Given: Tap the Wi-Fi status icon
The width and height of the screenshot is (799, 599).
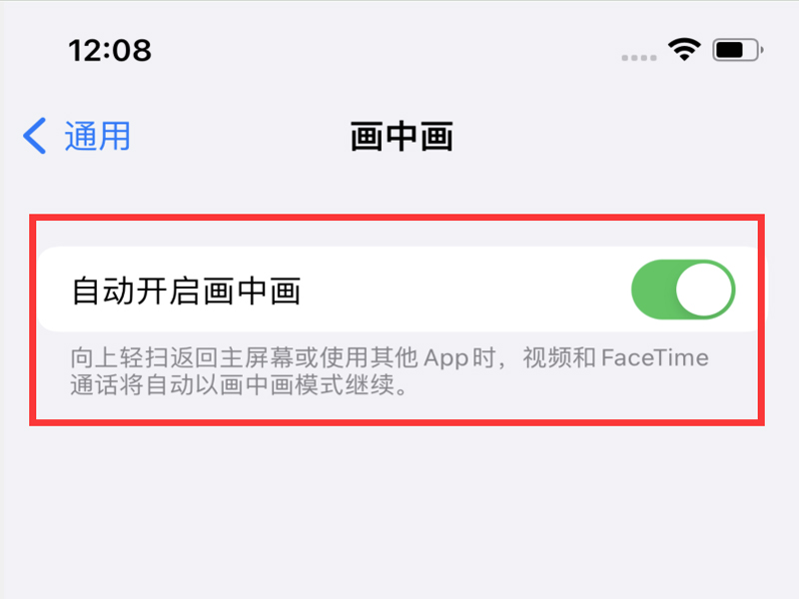Looking at the screenshot, I should click(684, 50).
